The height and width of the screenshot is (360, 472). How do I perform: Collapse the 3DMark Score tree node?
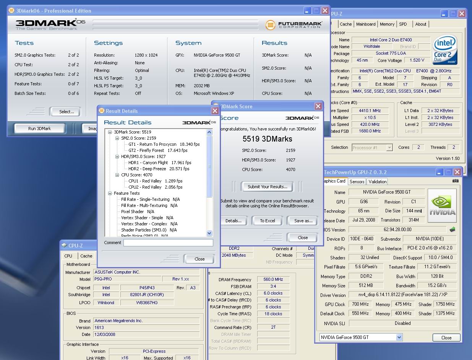pyautogui.click(x=110, y=132)
